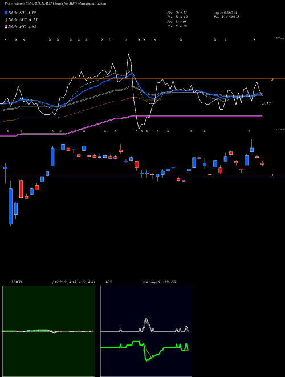Open the dark blue ADX indicator panel
This screenshot has width=285, height=377.
(146, 331)
